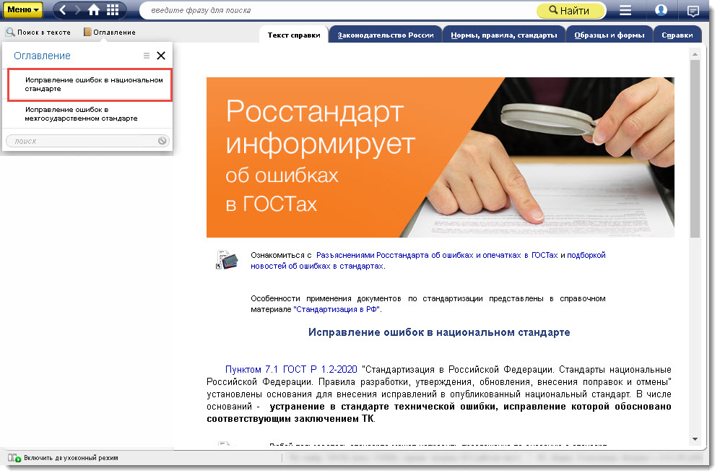The width and height of the screenshot is (720, 476).
Task: Toggle the Оглавление toolbar button
Action: [x=109, y=33]
